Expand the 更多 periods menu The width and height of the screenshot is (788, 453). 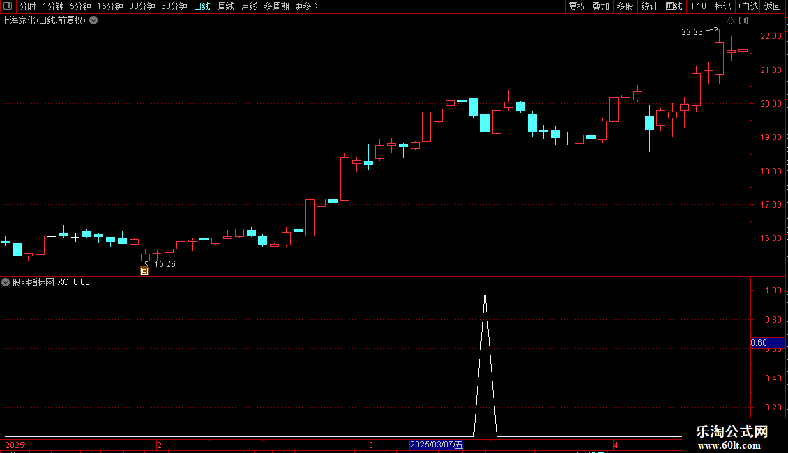coord(307,6)
